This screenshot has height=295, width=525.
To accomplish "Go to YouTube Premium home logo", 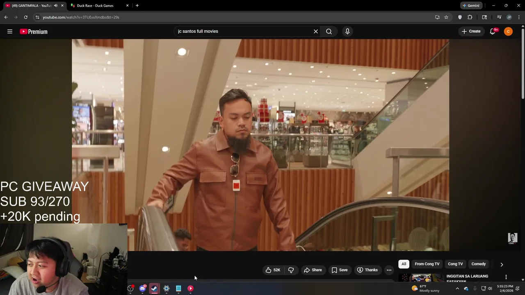I will pyautogui.click(x=34, y=32).
